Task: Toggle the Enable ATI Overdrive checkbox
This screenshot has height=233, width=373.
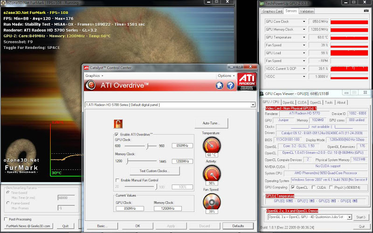Action: [x=117, y=134]
